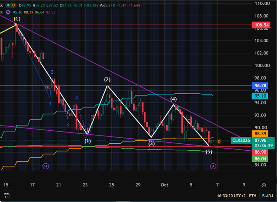This screenshot has height=202, width=277.
Task: Click the purple lightning event marker
Action: point(213,166)
